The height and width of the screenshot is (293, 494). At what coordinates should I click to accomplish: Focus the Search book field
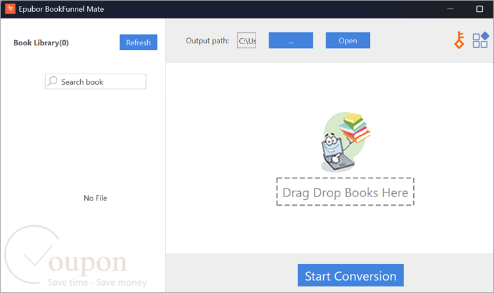click(95, 81)
